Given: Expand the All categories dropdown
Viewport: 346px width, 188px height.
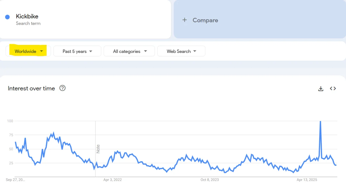Looking at the screenshot, I should 129,51.
